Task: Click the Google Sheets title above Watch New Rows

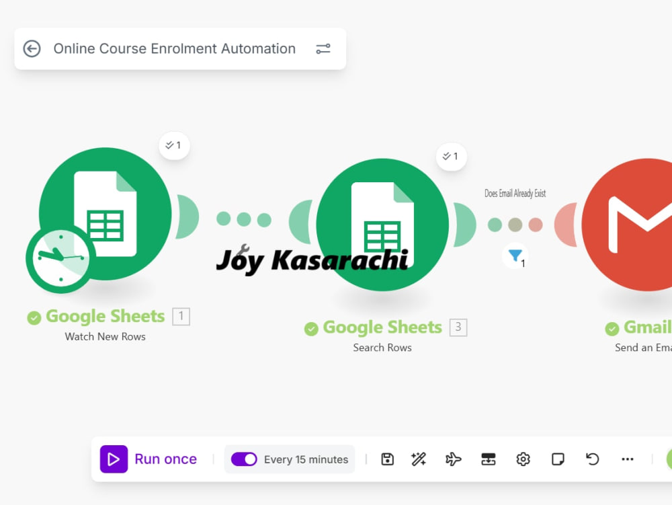Action: pyautogui.click(x=105, y=316)
